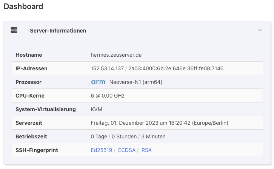Screen dimensions: 274x169
Task: Click the System-Virtualisierung row label
Action: (46, 109)
